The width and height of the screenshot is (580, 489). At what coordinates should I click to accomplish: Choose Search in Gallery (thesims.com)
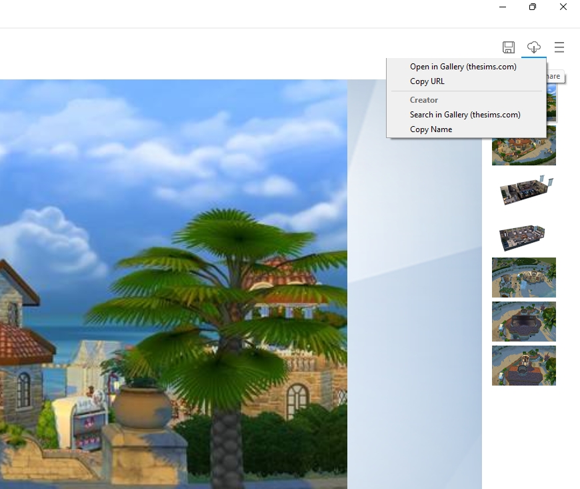pyautogui.click(x=465, y=115)
